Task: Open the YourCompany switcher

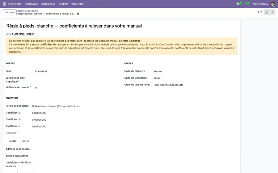Action: [x=260, y=4]
